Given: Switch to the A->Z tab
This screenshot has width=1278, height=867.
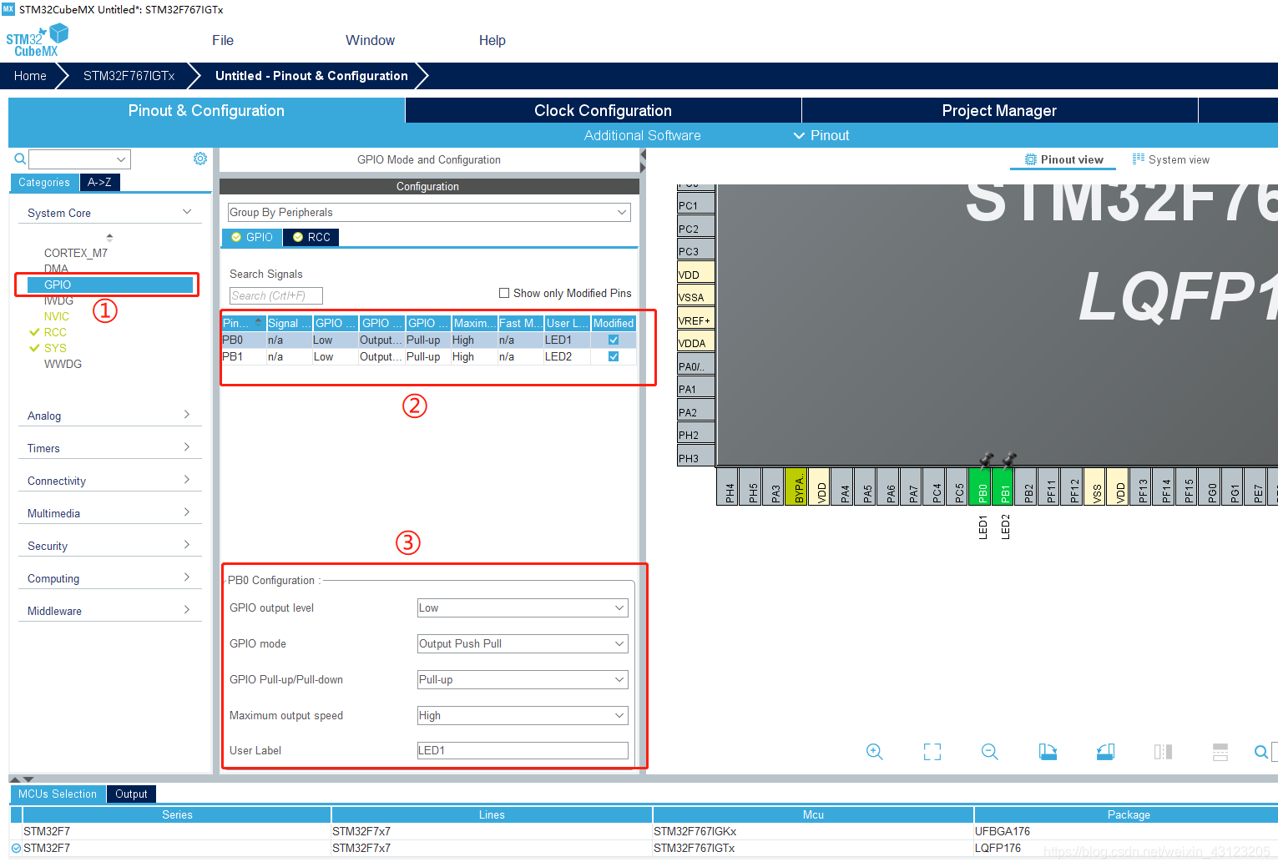Looking at the screenshot, I should pos(99,182).
